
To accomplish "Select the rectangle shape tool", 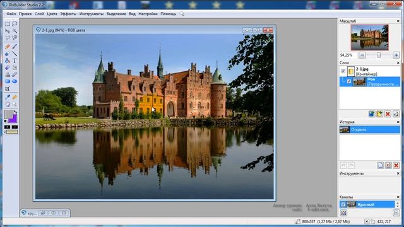I will point(8,81).
